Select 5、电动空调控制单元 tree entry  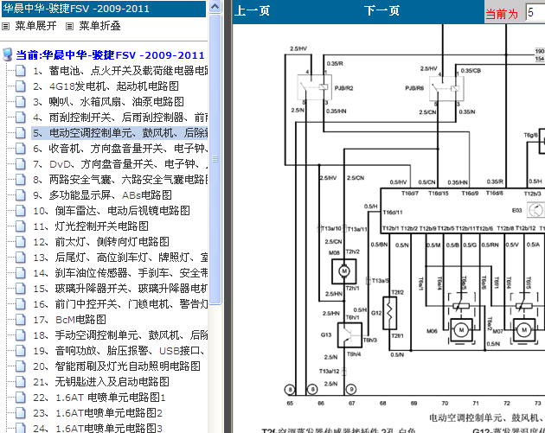[x=120, y=133]
